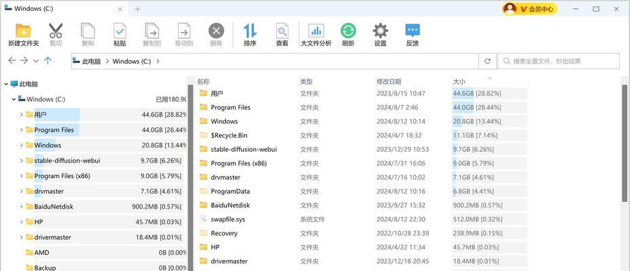Open the 大文件分析 large file analysis tool

[x=316, y=30]
